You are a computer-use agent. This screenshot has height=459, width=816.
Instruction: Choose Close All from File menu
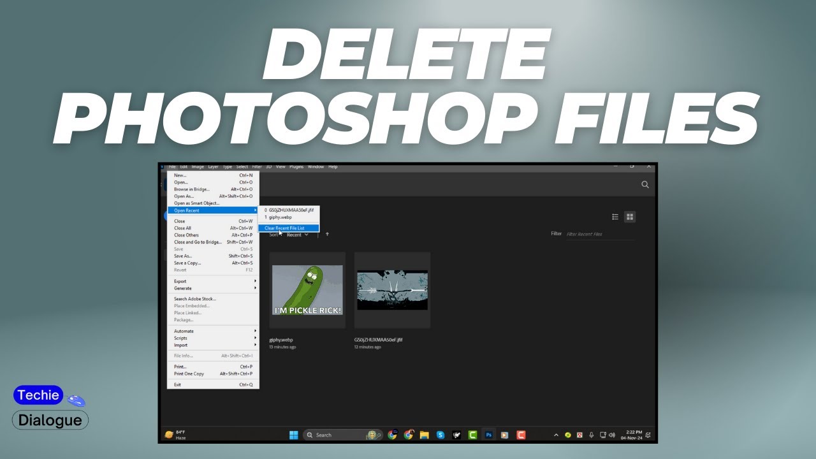(213, 228)
